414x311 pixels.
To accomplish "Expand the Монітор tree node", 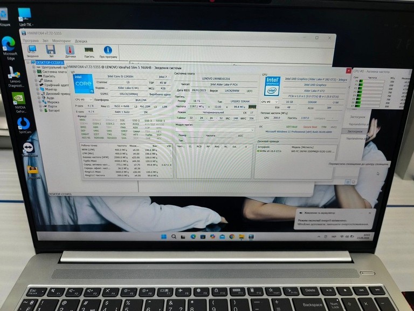I will click(38, 89).
